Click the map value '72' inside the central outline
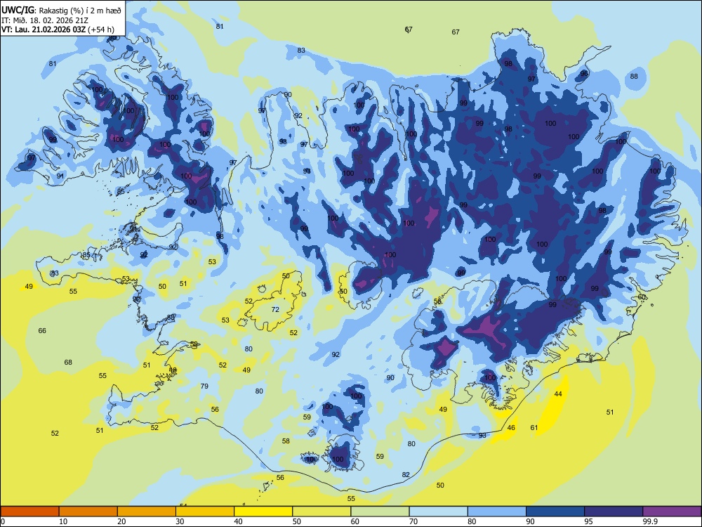Screen dimensions: 702x527 275,309
